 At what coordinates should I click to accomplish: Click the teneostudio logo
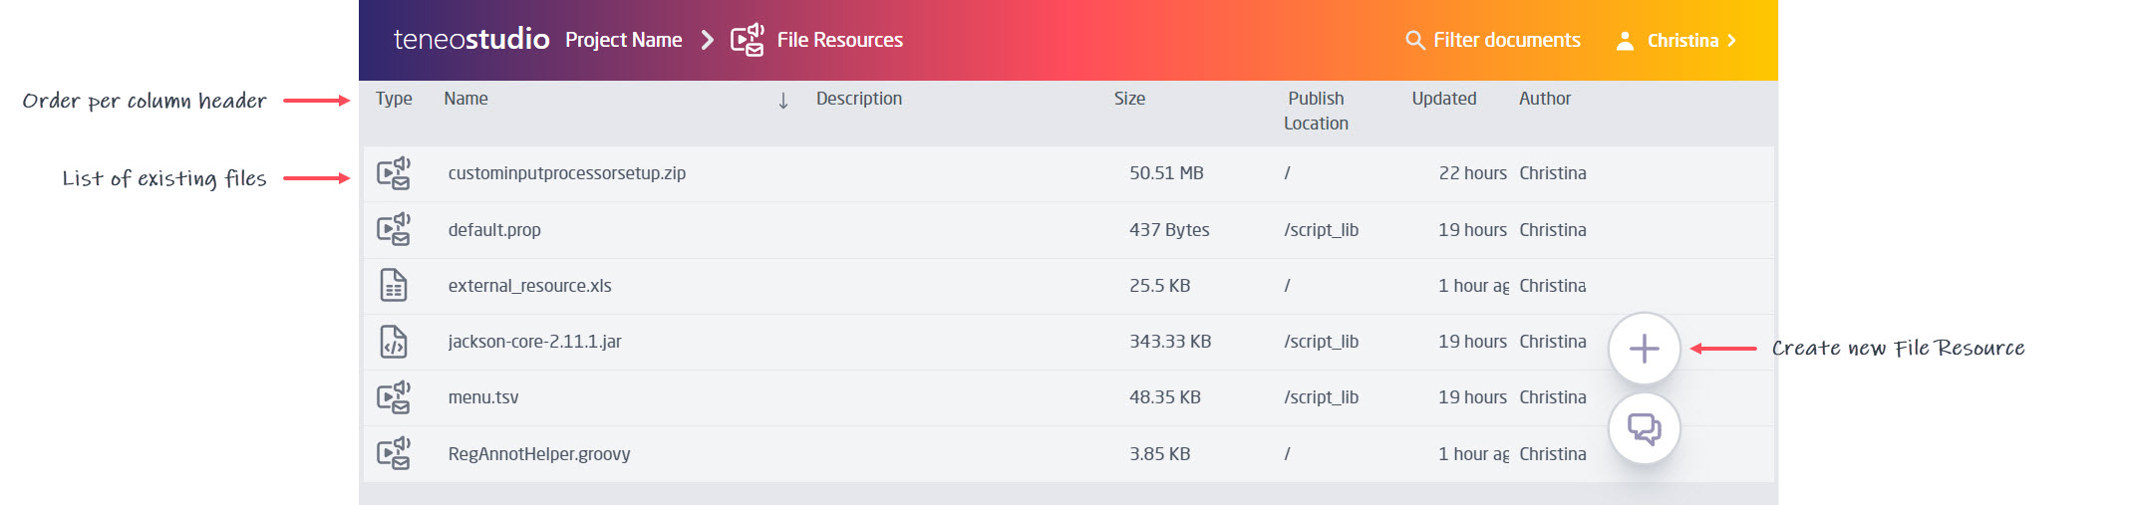point(470,40)
